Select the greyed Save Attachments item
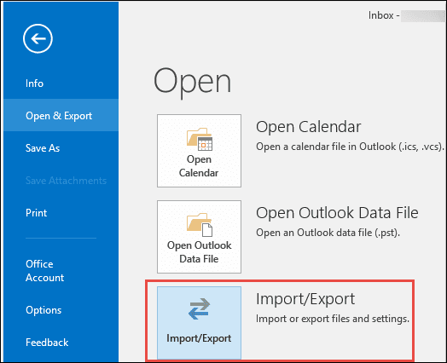Screen dimensions: 447x363 pyautogui.click(x=66, y=181)
